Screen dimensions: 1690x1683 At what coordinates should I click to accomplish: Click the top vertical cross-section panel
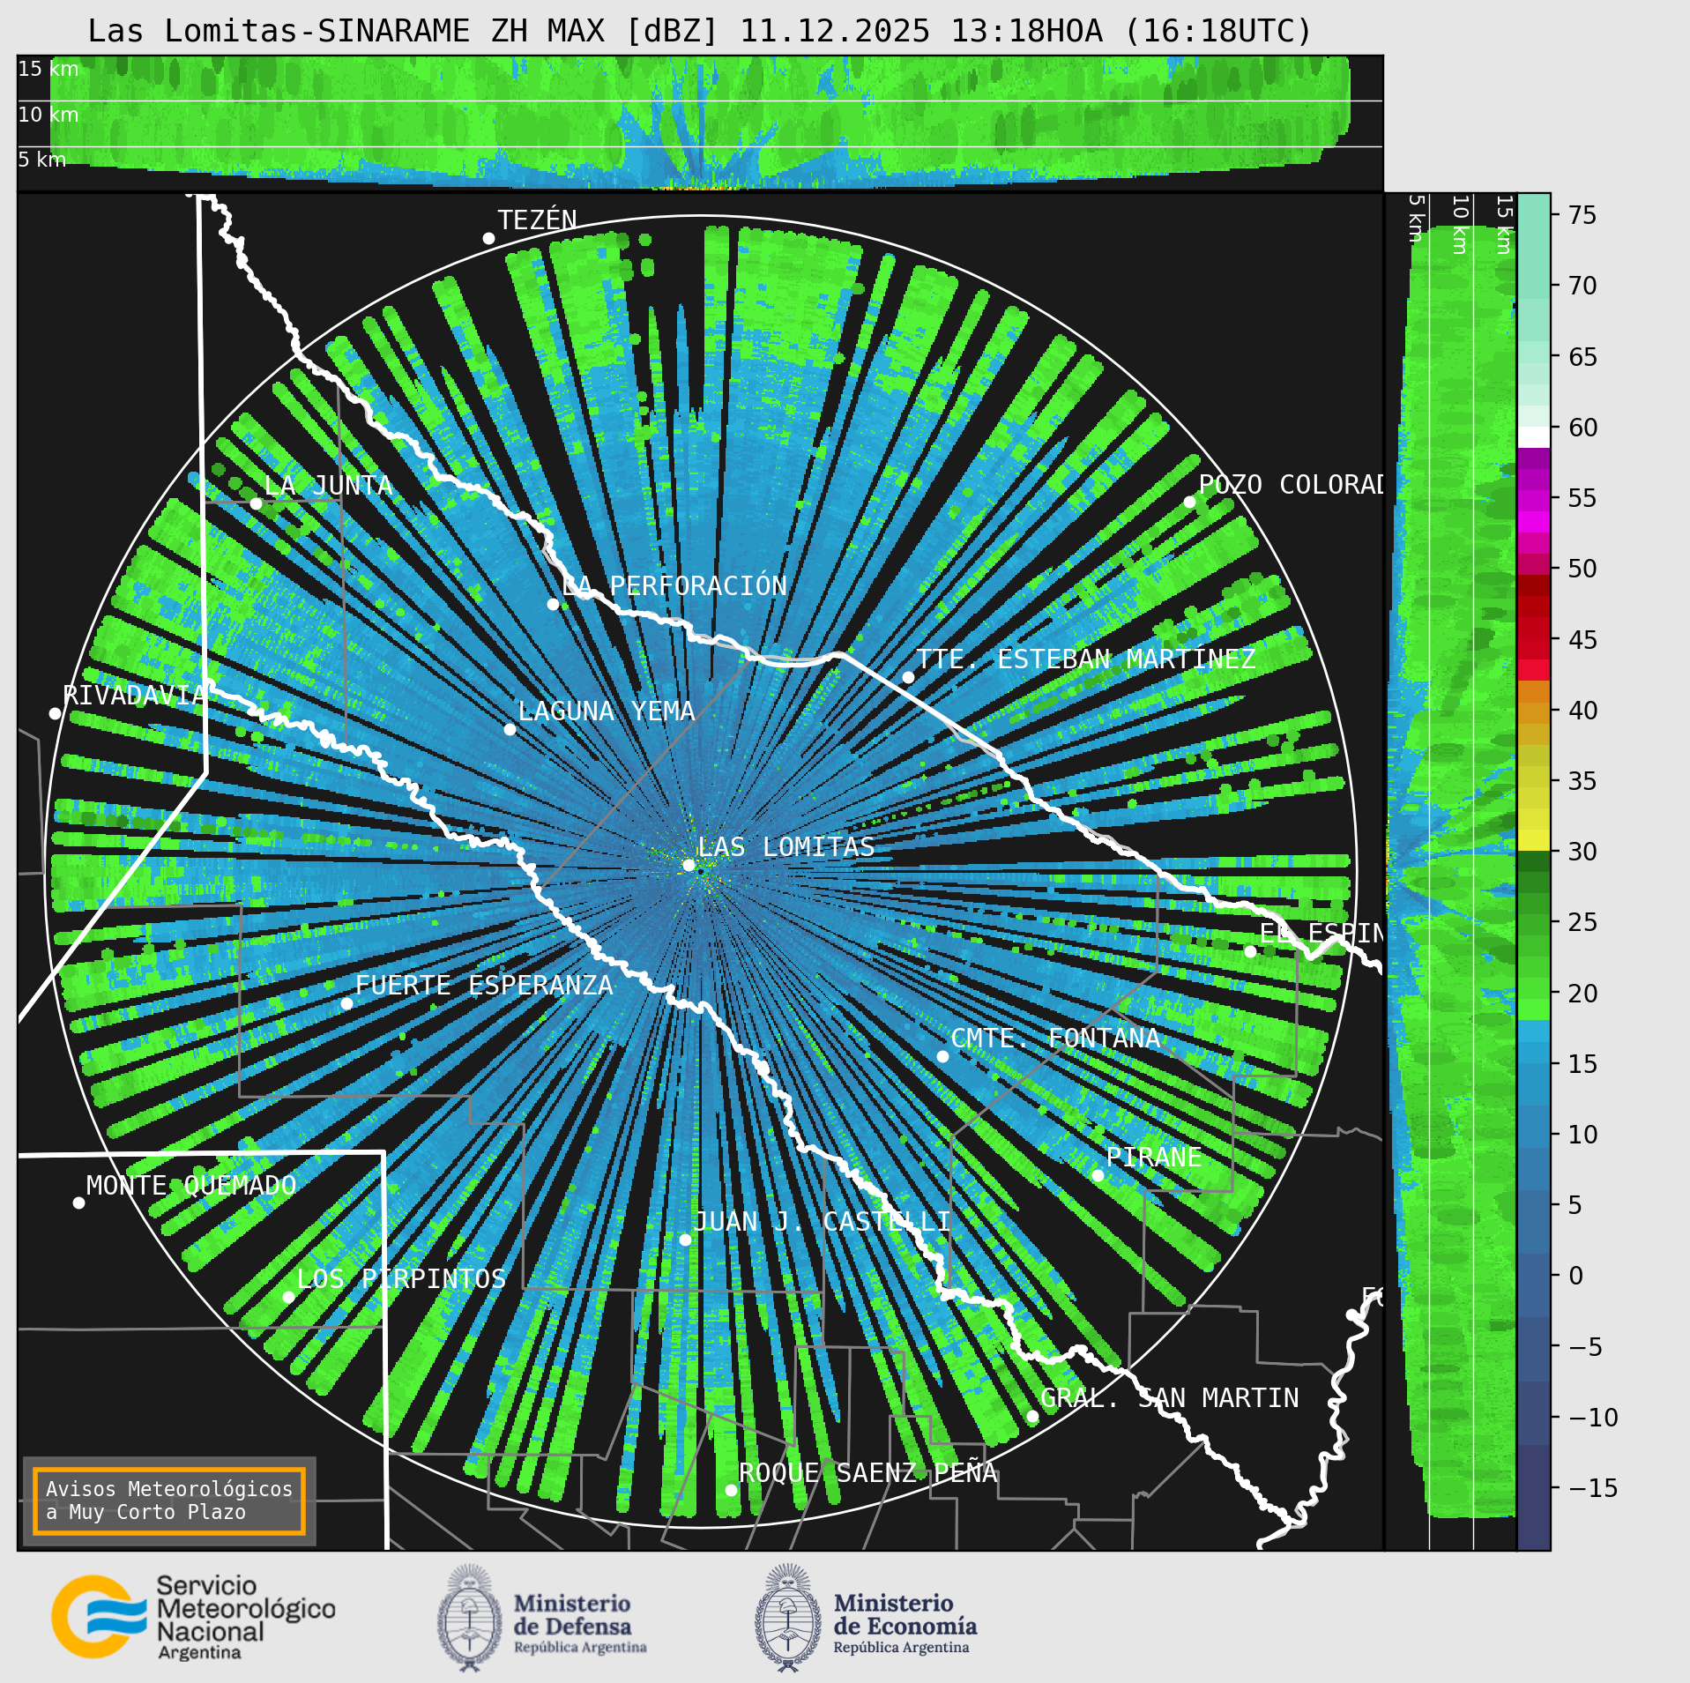point(700,123)
